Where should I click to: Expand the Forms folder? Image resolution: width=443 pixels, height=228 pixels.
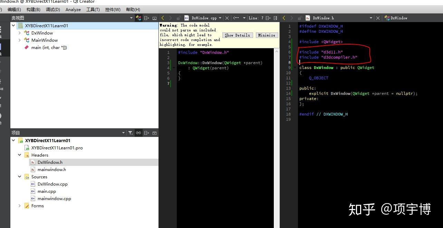pos(20,206)
